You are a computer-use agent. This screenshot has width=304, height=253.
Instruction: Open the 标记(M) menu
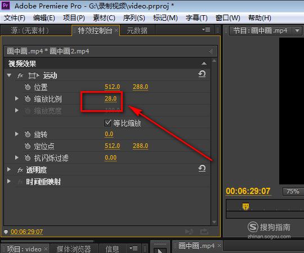point(165,18)
